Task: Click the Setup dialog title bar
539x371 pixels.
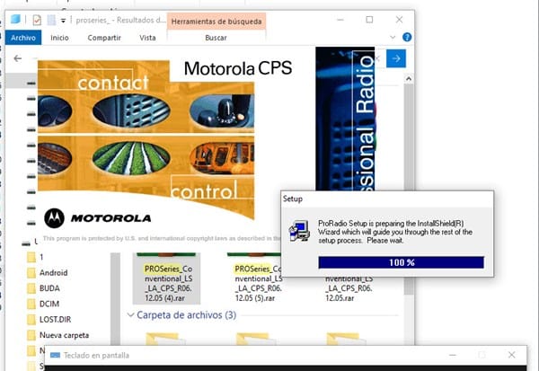Action: [x=387, y=199]
